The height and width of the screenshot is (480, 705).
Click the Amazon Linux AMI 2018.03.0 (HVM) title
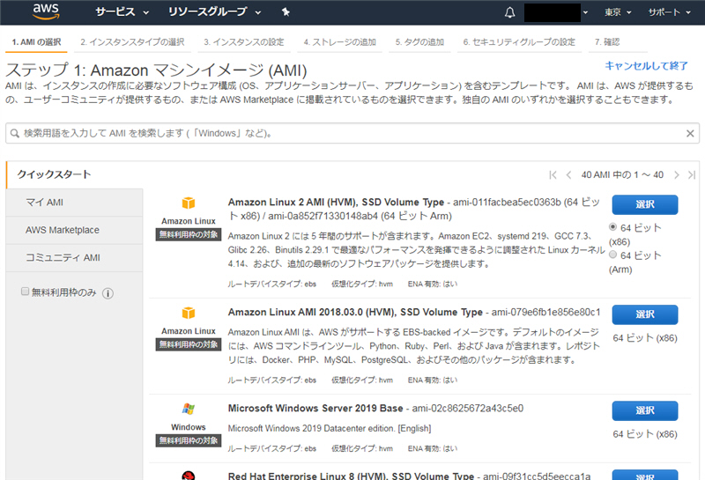[355, 313]
